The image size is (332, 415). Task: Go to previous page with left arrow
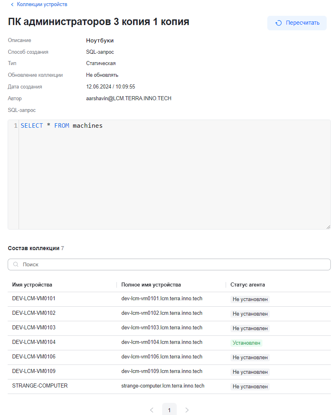152,410
